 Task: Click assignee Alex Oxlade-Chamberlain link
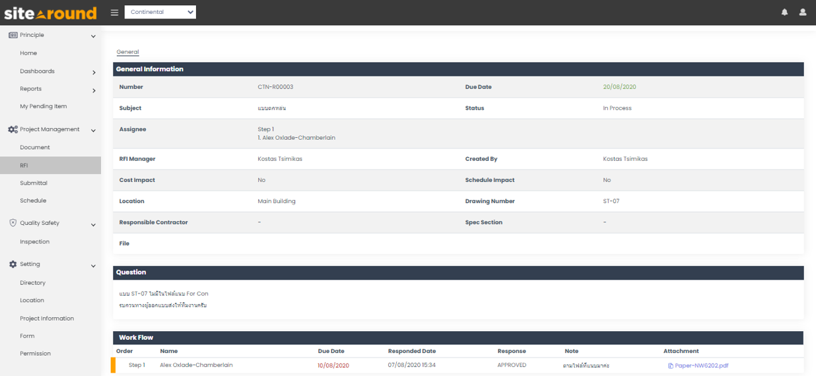298,138
